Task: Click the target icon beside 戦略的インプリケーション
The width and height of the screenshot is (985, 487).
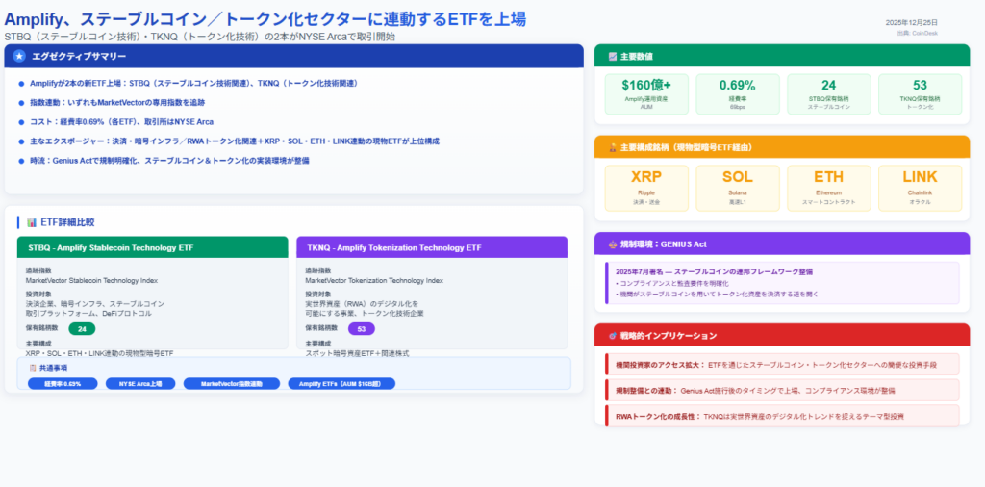Action: point(612,336)
